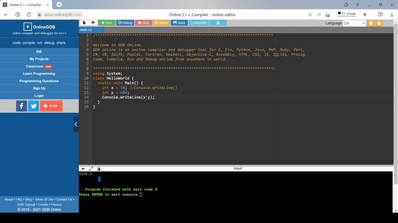
Task: Open editor settings gear icon
Action: 379,24
